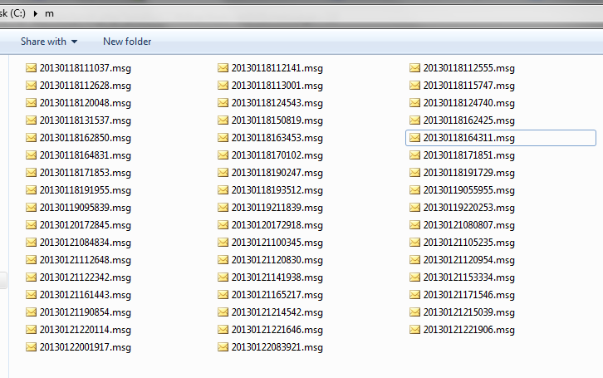This screenshot has width=603, height=378.
Task: Select file name 20130120172918.msg
Action: [x=277, y=225]
